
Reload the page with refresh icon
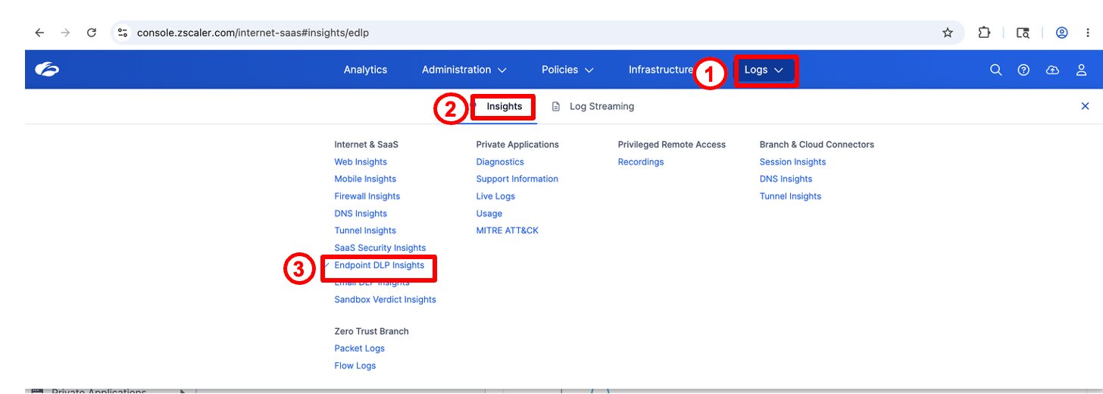point(92,33)
